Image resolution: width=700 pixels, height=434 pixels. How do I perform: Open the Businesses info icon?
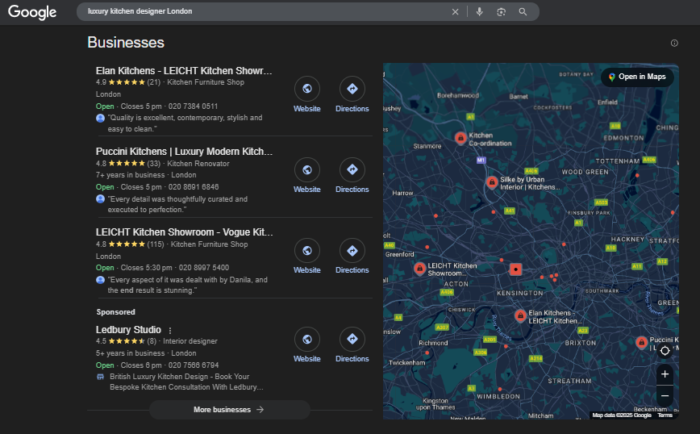point(674,44)
